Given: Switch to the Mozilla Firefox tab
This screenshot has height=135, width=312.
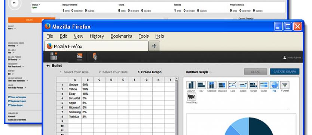Looking at the screenshot, I should tap(96, 46).
